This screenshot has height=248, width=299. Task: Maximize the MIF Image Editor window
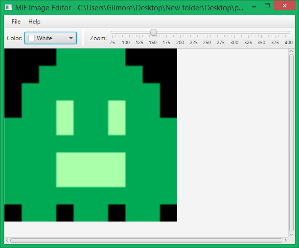click(x=267, y=6)
